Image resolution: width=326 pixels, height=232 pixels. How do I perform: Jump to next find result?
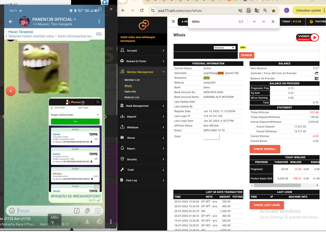(264, 22)
